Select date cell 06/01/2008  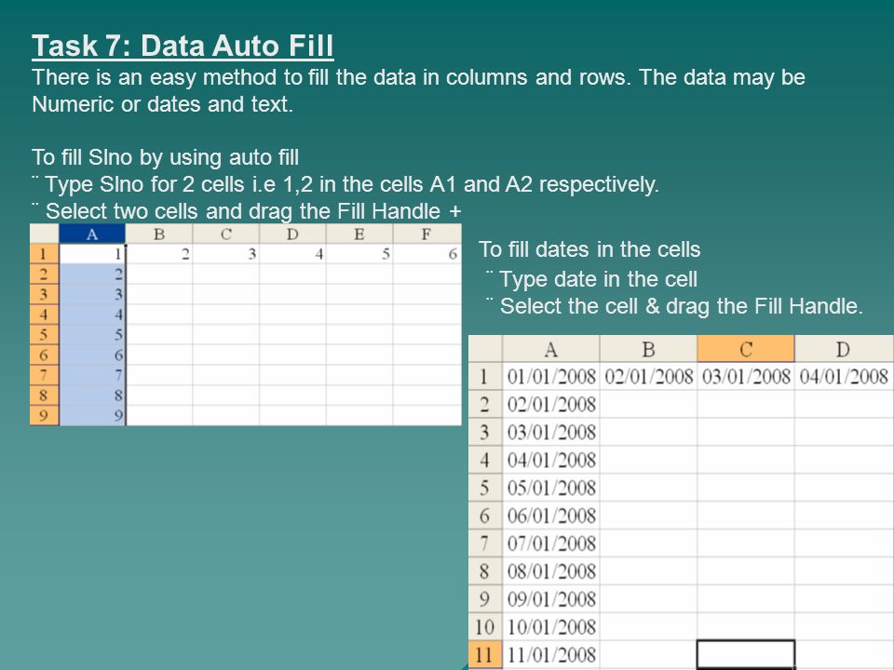(x=550, y=516)
